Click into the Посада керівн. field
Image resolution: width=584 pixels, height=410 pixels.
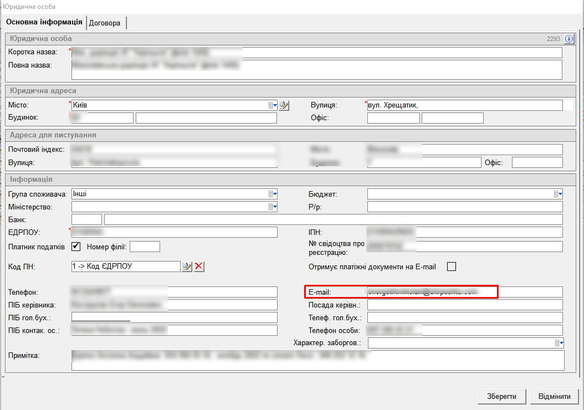[x=464, y=305]
